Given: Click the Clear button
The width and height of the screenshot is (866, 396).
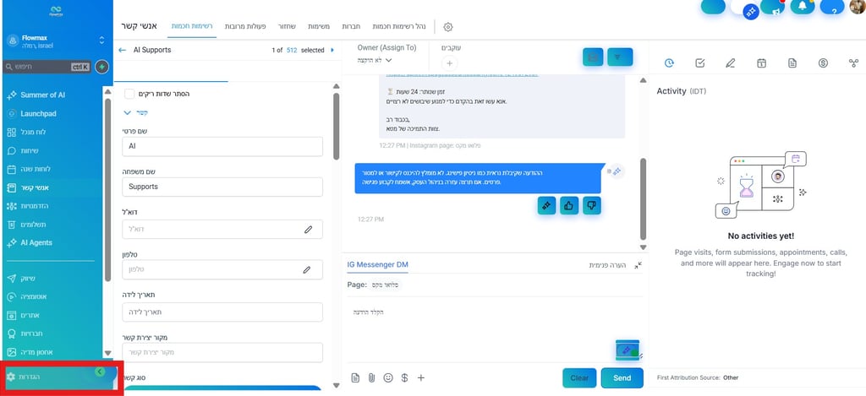Looking at the screenshot, I should point(579,377).
